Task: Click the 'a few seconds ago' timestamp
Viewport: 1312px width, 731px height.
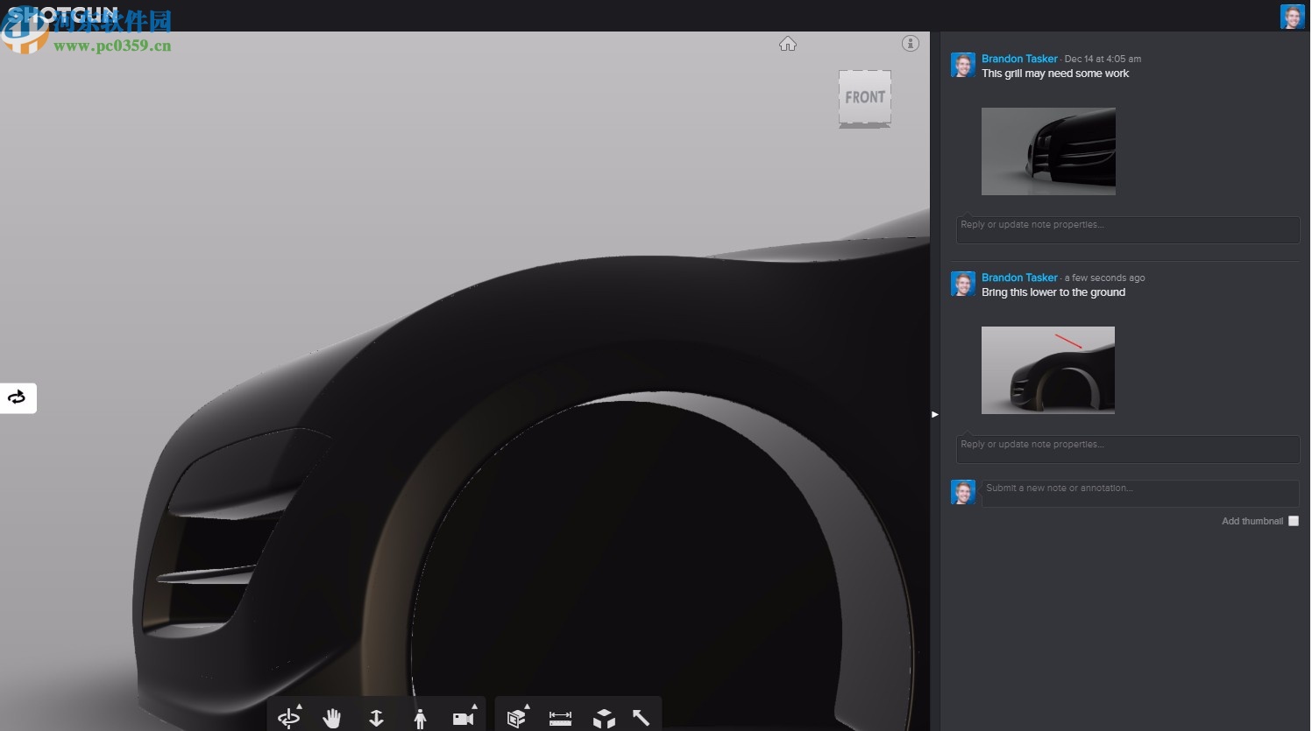Action: click(1104, 278)
